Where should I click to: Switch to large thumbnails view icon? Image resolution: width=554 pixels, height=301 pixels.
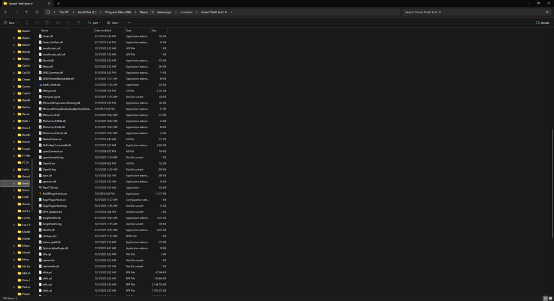[x=550, y=299]
